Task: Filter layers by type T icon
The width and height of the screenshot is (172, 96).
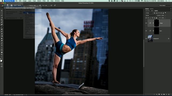Action: [x=159, y=13]
